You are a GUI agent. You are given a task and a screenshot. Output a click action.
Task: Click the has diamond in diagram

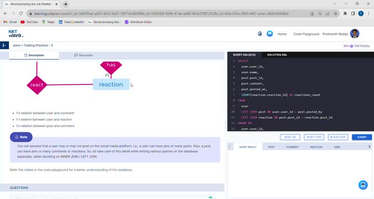(x=111, y=67)
